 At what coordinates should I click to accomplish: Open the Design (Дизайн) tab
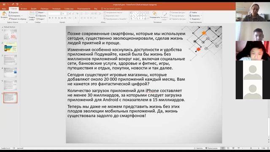point(34,8)
